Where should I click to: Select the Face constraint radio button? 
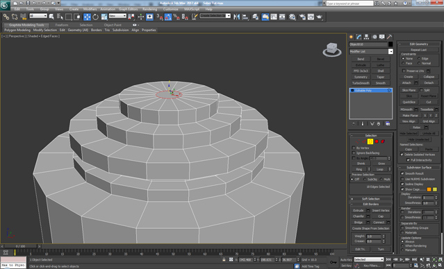tap(403, 63)
